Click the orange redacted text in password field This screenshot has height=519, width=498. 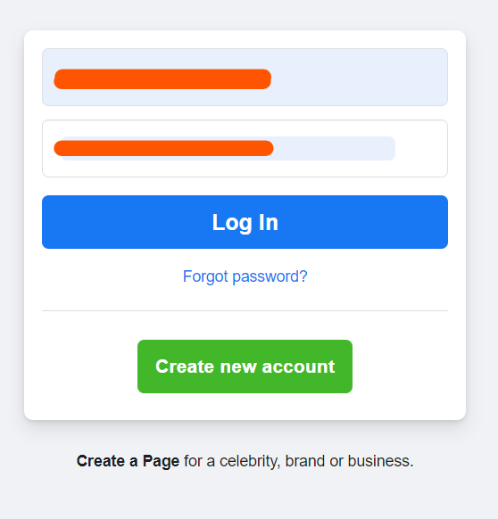[163, 148]
